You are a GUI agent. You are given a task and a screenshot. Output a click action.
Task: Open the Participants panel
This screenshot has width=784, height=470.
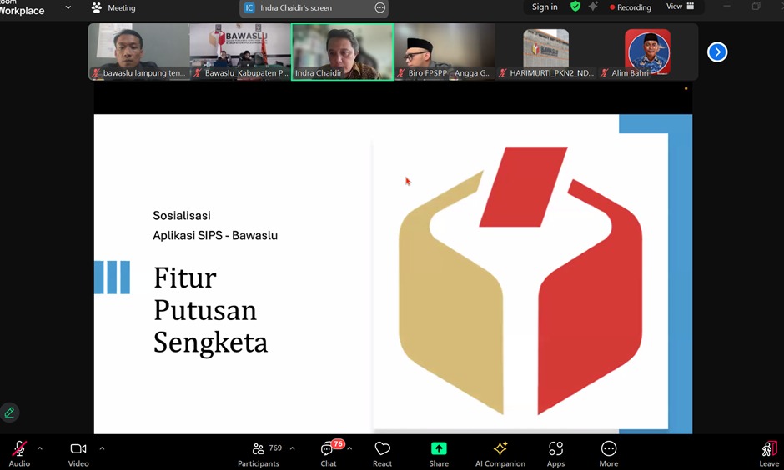click(x=259, y=453)
